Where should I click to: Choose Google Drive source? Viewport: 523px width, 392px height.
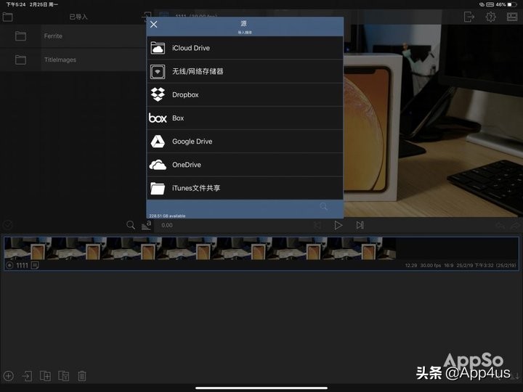(245, 142)
